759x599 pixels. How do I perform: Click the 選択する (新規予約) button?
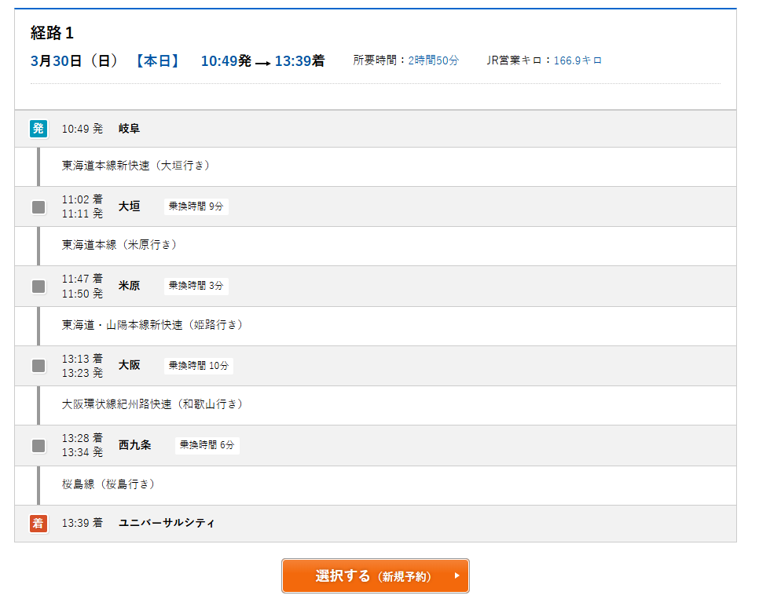[x=375, y=575]
